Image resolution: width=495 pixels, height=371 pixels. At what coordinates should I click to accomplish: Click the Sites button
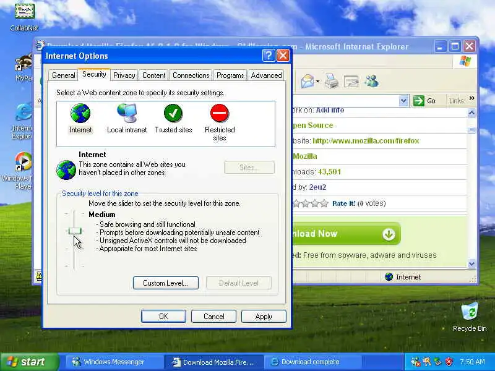[249, 168]
